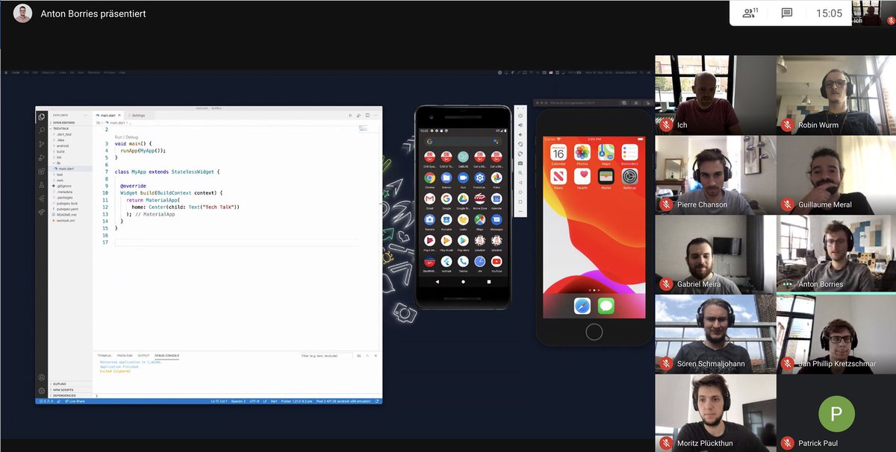Open Health app on iPhone simulator

click(582, 176)
